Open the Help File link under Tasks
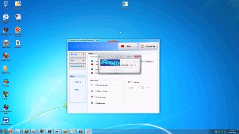 (x=78, y=82)
